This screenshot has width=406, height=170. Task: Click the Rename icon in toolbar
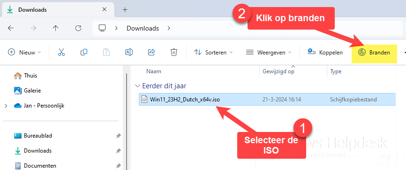[128, 52]
